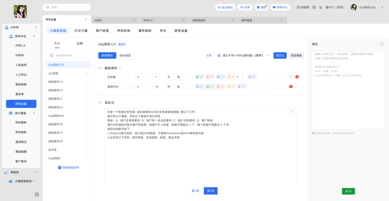Switch to 强制抽取 mode

[x=125, y=55]
